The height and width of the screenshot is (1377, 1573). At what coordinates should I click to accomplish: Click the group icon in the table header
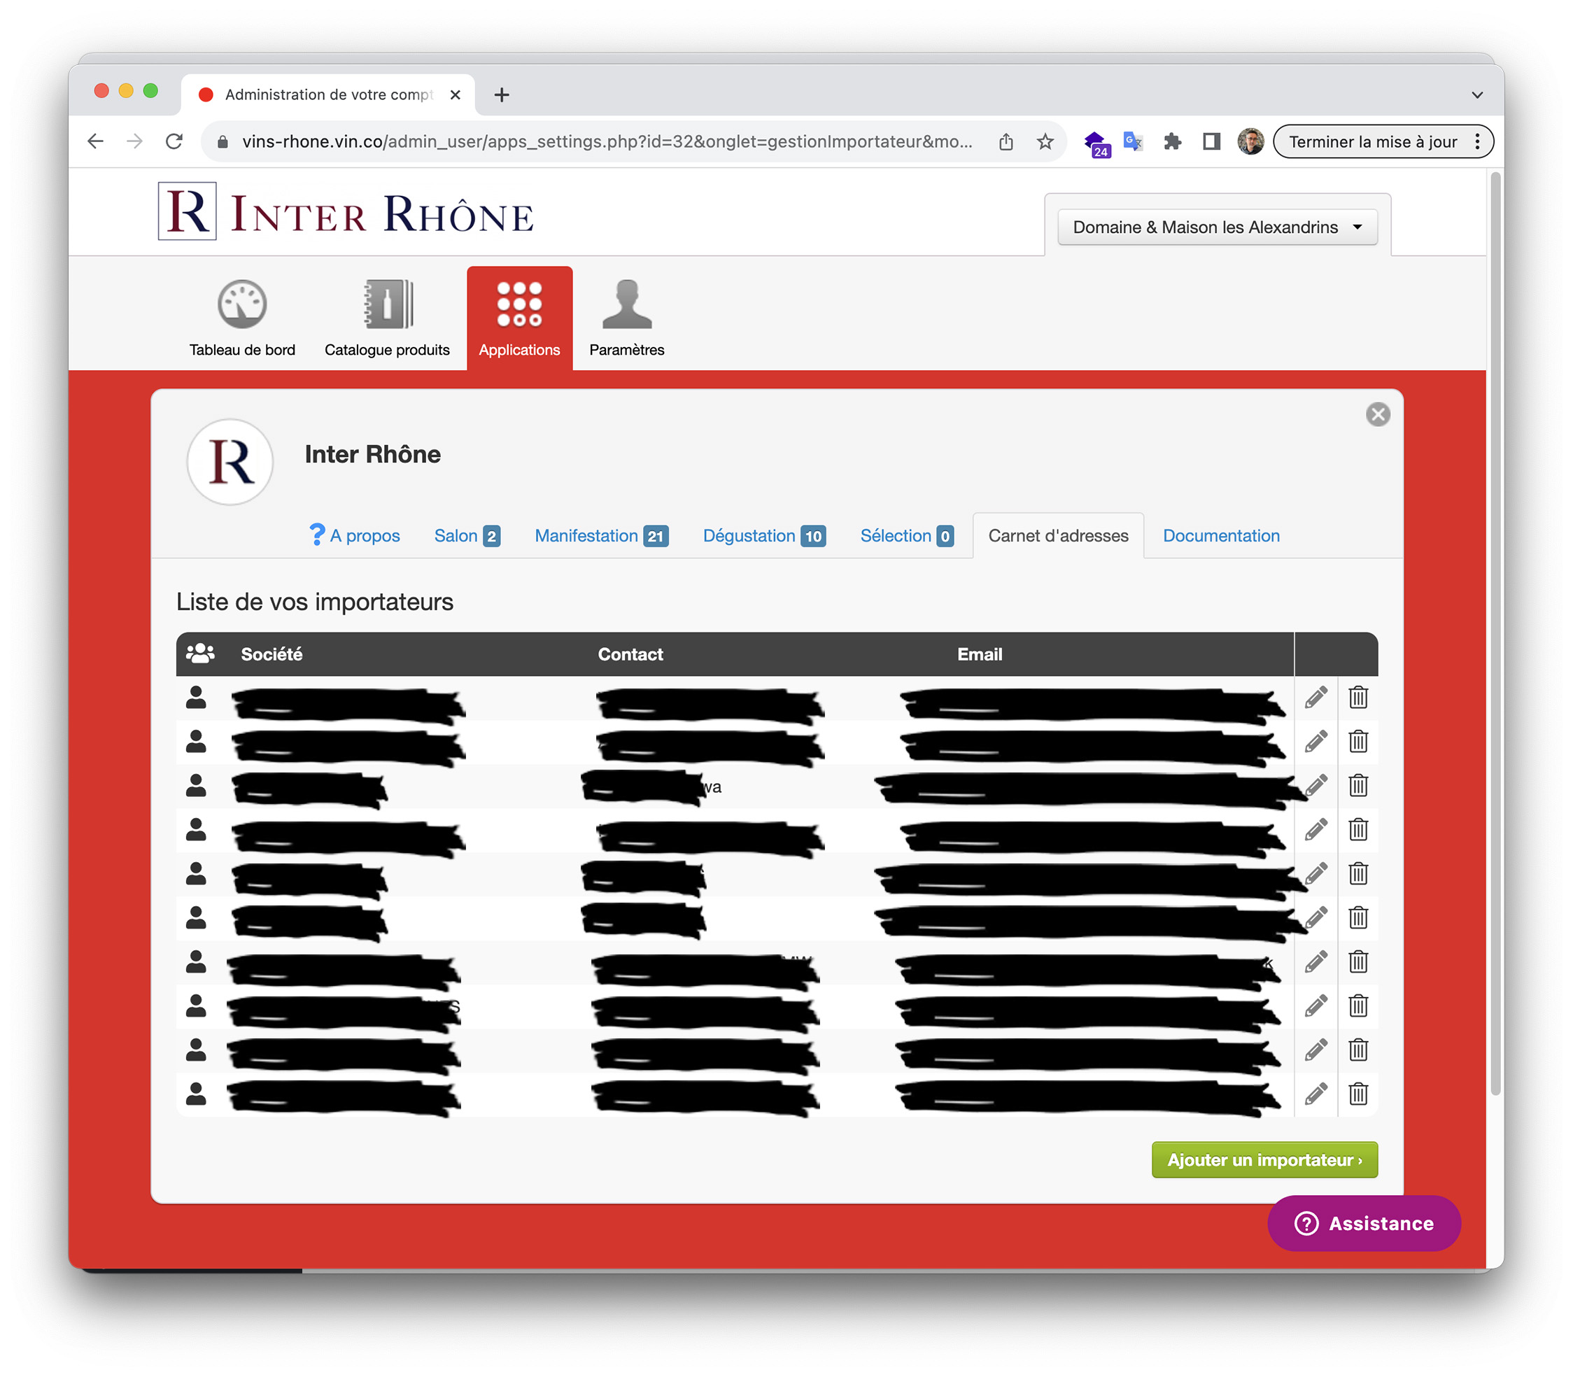pos(200,654)
